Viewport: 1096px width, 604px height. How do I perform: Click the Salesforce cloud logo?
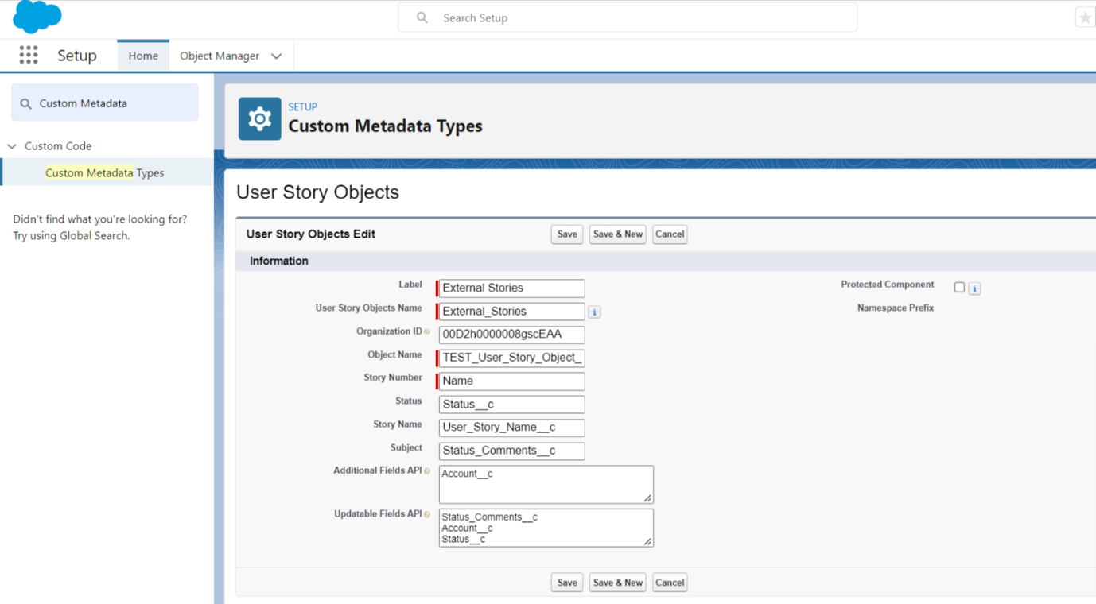click(37, 17)
